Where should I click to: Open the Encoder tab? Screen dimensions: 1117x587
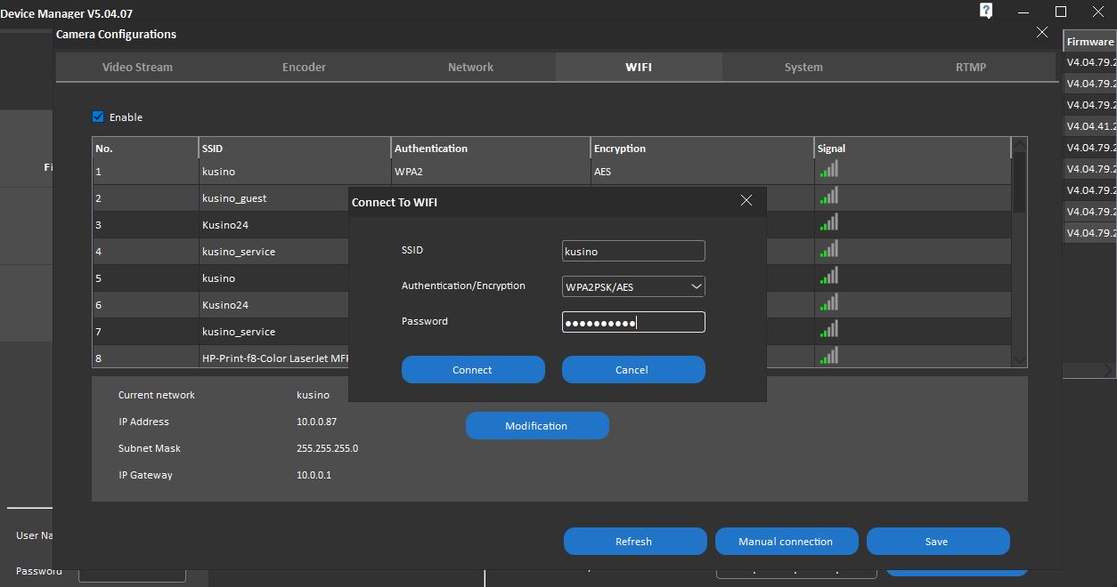click(x=304, y=67)
